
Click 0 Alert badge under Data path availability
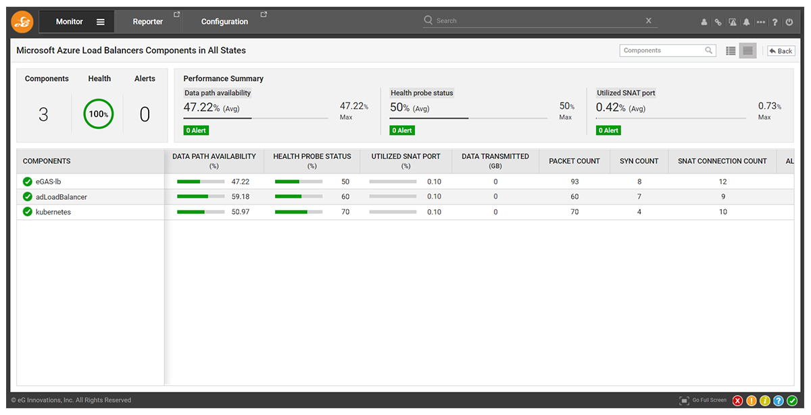coord(196,130)
